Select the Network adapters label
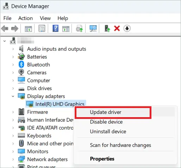Viewport: 181px width, 168px height. tap(48, 160)
